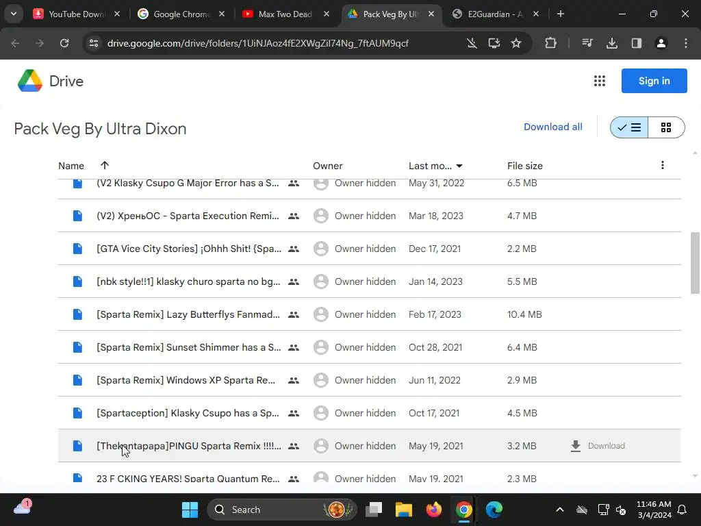
Task: Launch Firefox from taskbar
Action: coord(433,510)
